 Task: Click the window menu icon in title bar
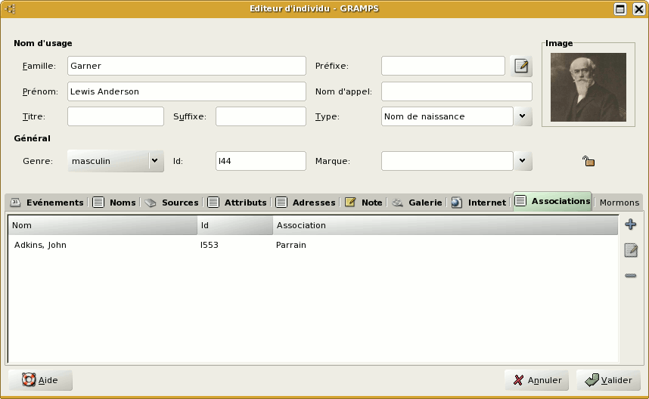(11, 9)
